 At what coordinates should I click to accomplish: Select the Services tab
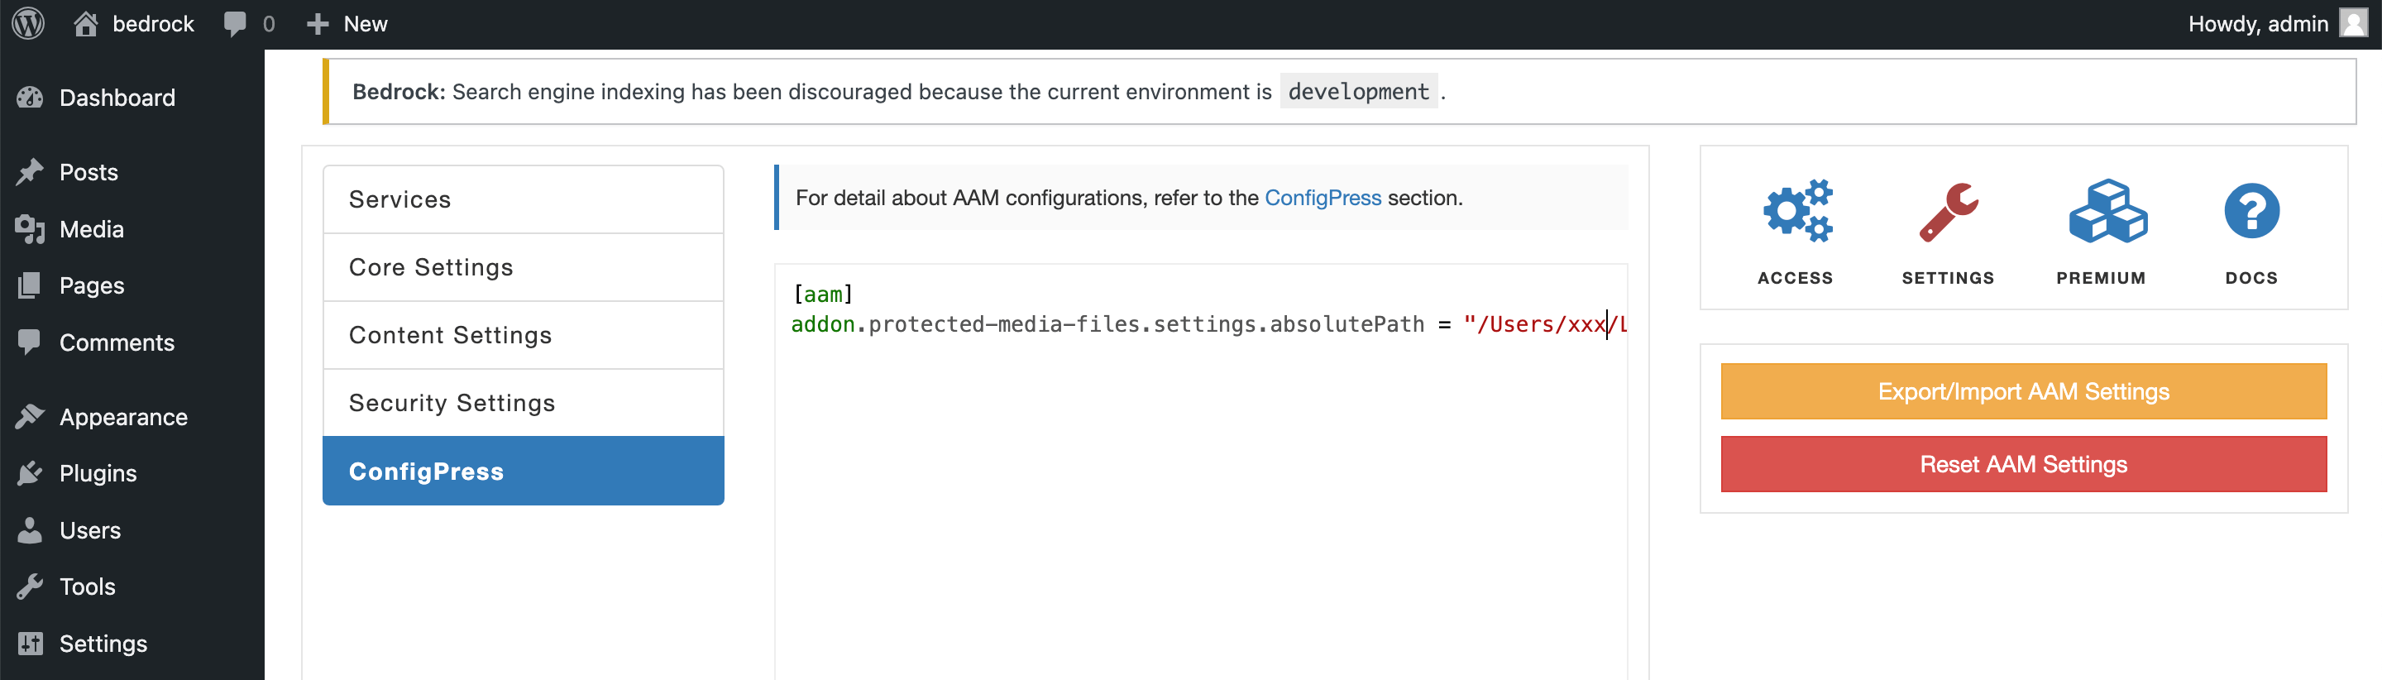[524, 199]
